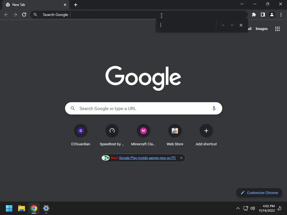Click the Add shortcut plus icon
The width and height of the screenshot is (287, 215).
point(206,131)
